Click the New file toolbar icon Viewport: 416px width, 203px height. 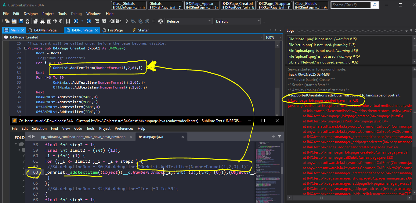coord(7,21)
